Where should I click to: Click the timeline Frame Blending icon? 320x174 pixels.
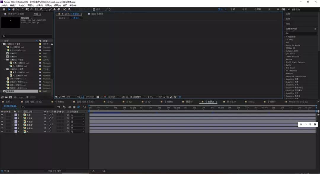(74, 107)
